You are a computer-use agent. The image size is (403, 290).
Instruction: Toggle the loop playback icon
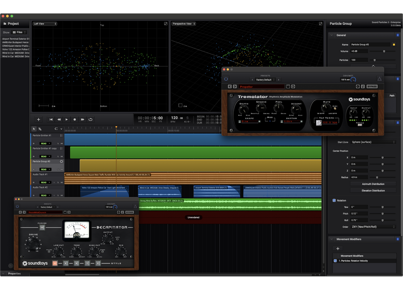tap(90, 120)
